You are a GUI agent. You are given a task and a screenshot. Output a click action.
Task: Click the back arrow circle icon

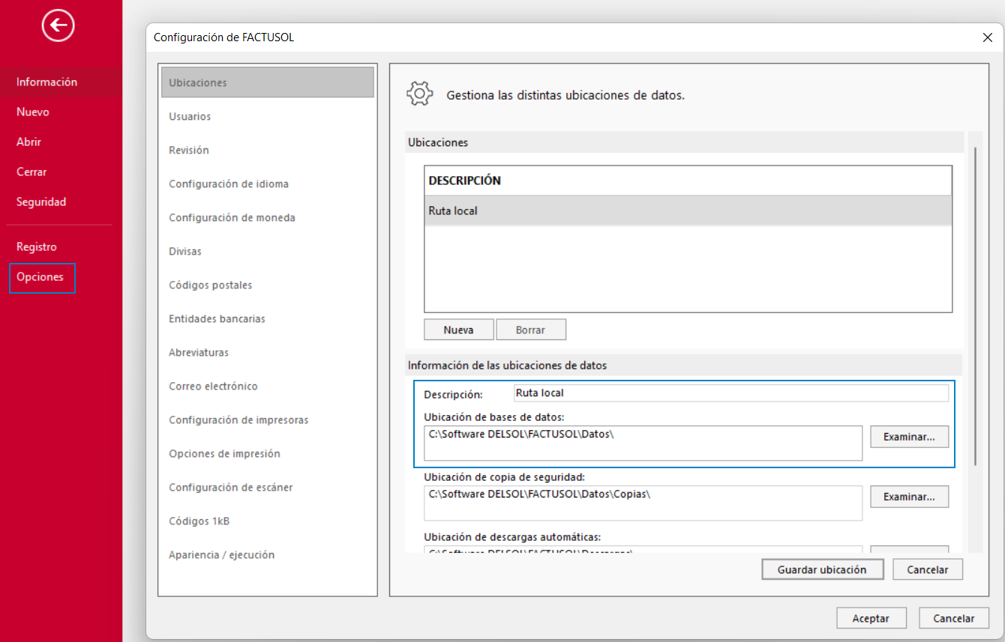58,26
